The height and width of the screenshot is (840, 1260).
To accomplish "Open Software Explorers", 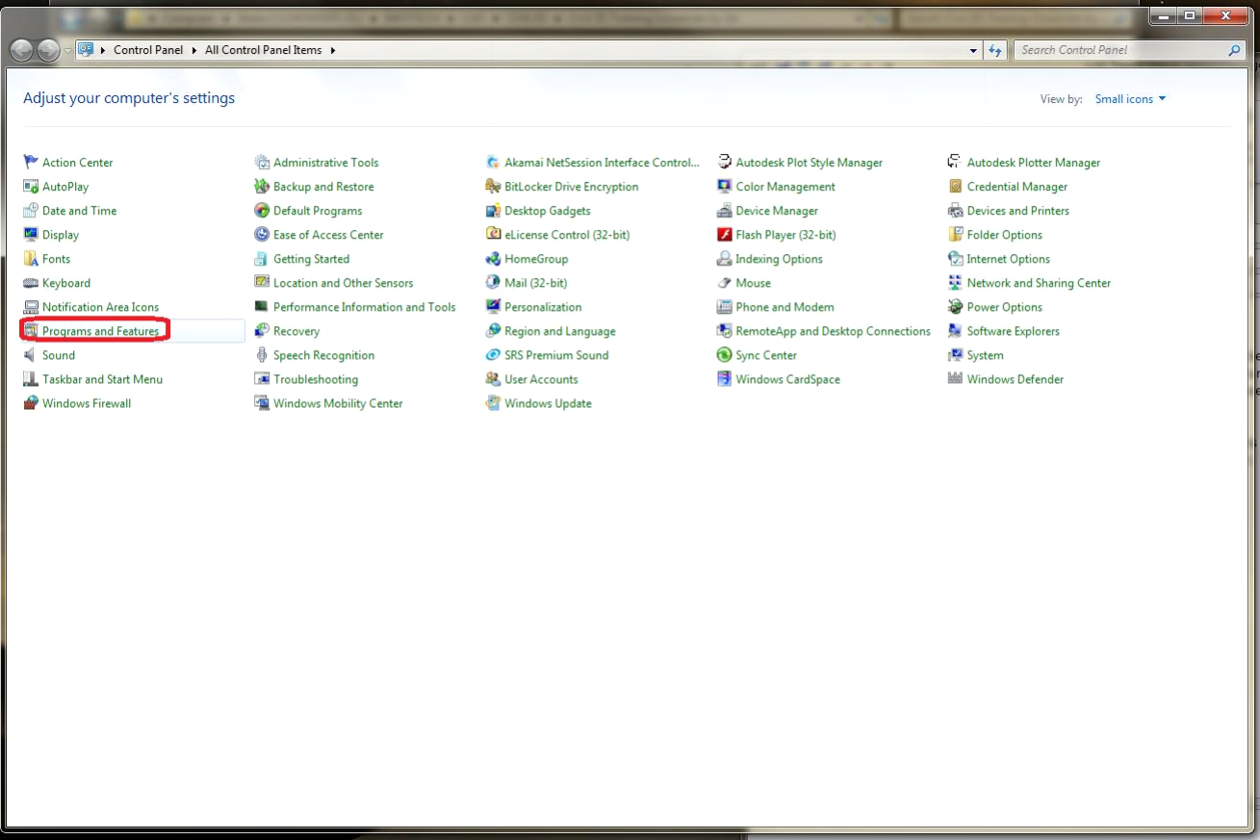I will [x=1013, y=331].
